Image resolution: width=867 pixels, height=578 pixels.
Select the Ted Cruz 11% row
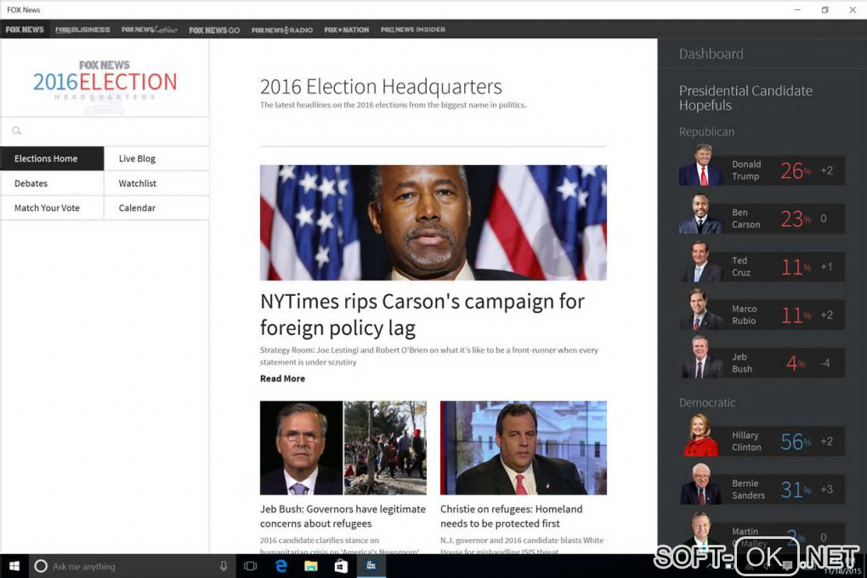tap(762, 267)
